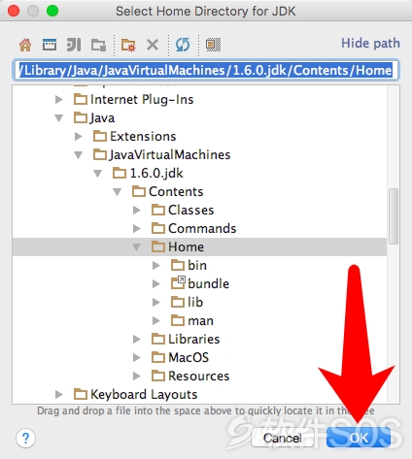412x459 pixels.
Task: Expand the Extensions folder
Action: pyautogui.click(x=79, y=137)
